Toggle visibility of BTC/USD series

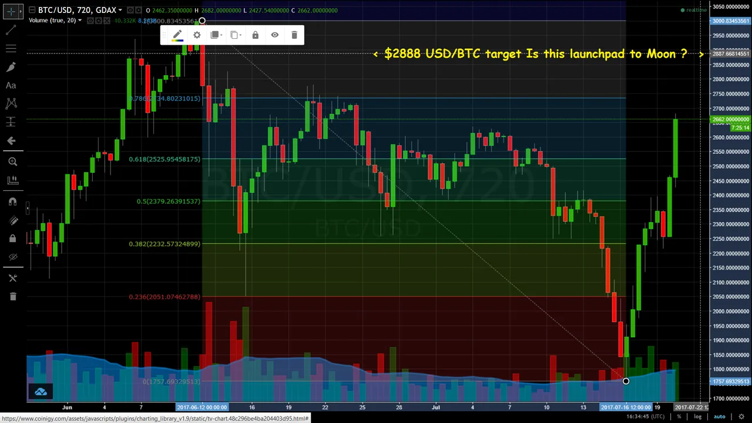[x=130, y=10]
